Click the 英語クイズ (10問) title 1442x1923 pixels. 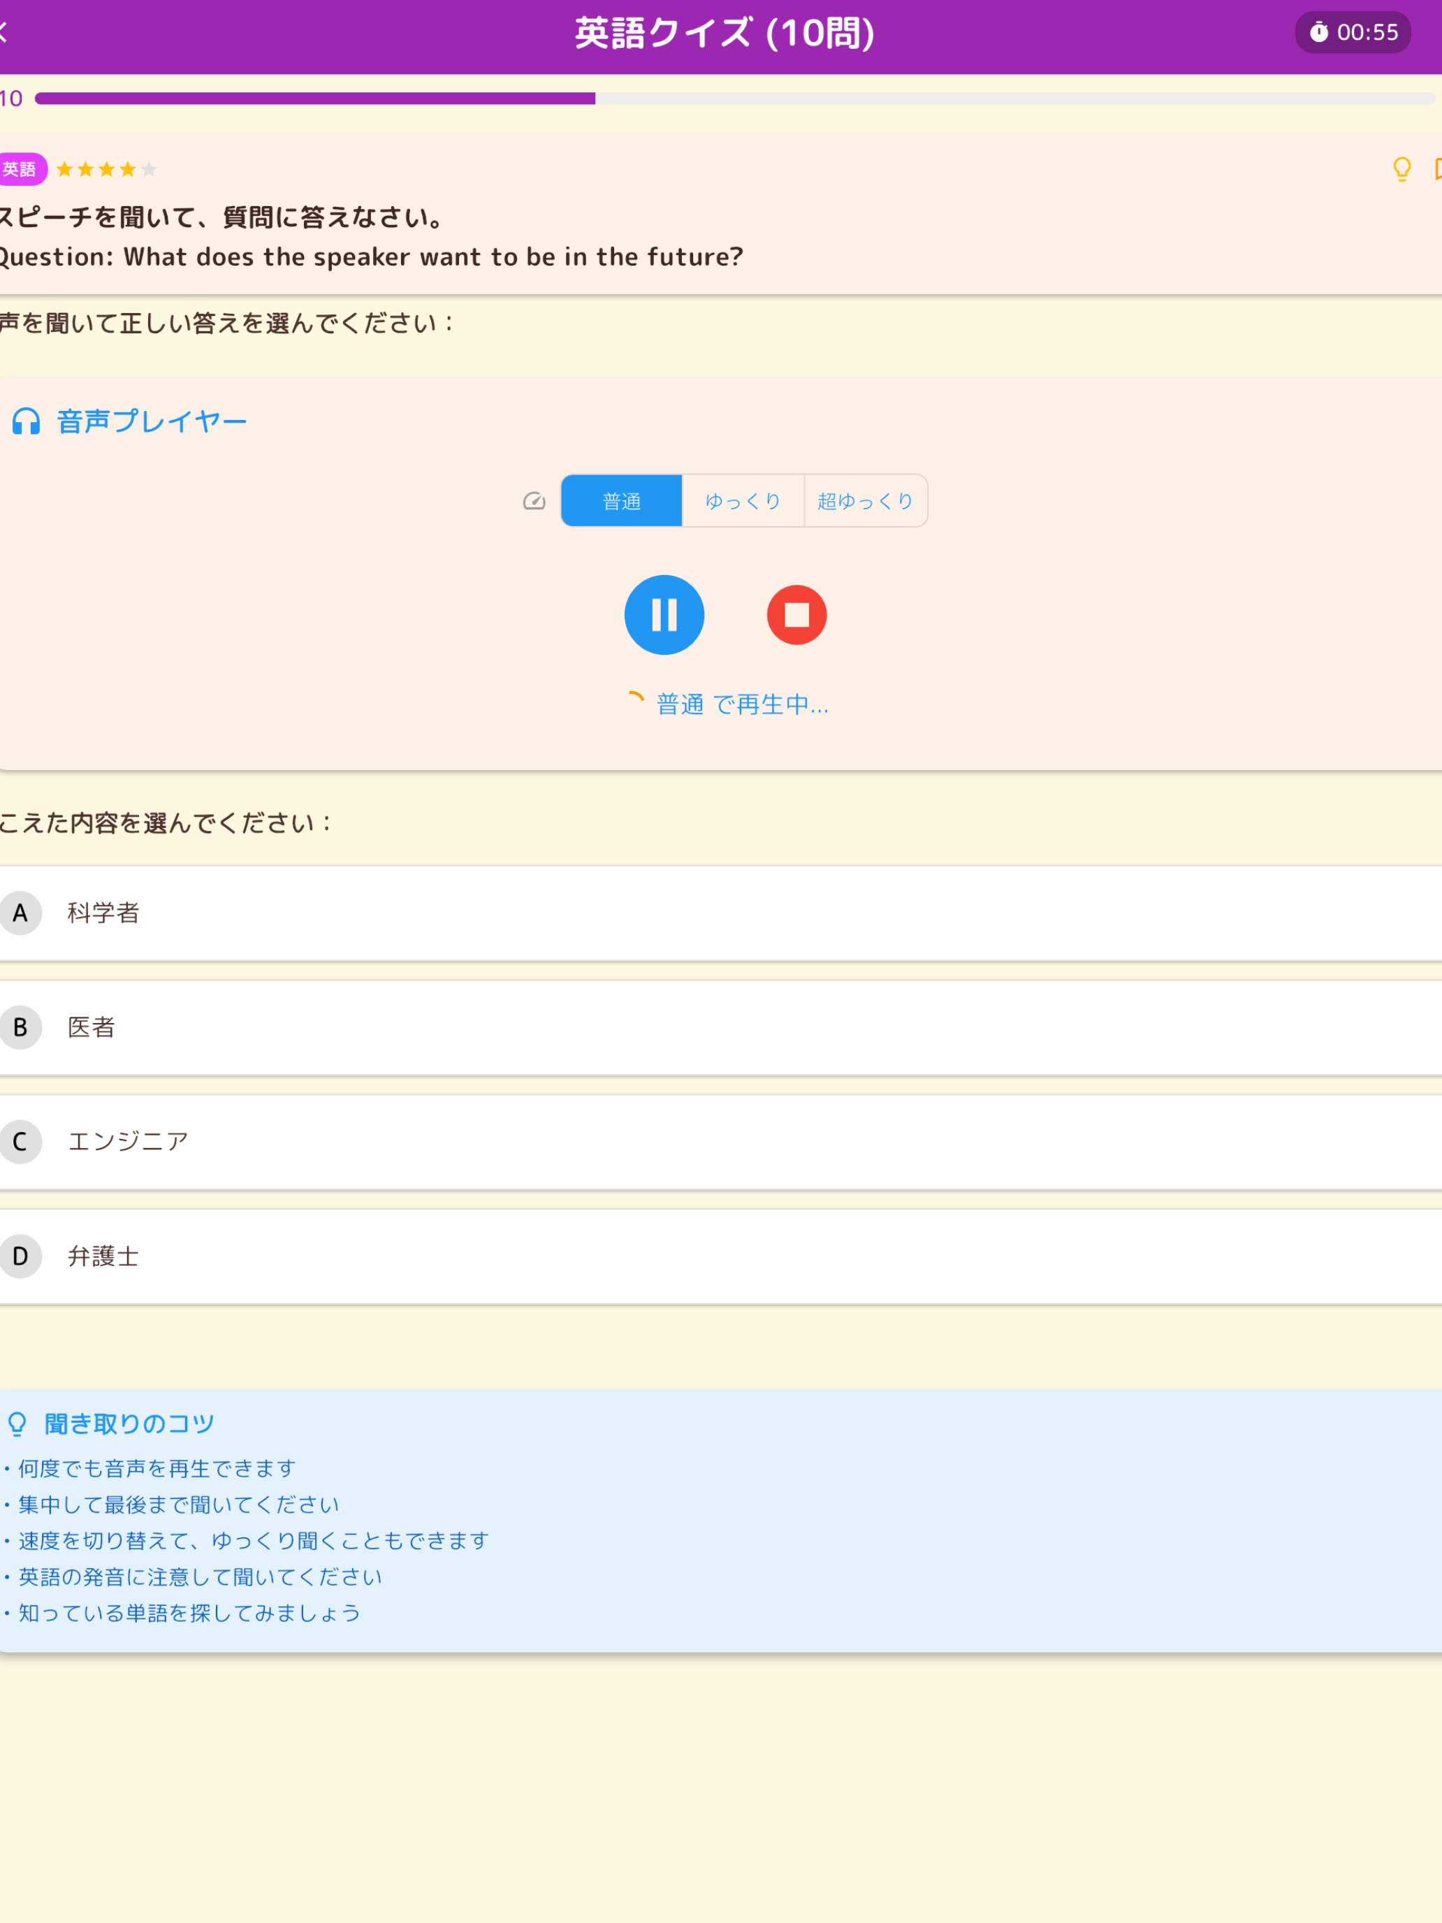pos(724,33)
